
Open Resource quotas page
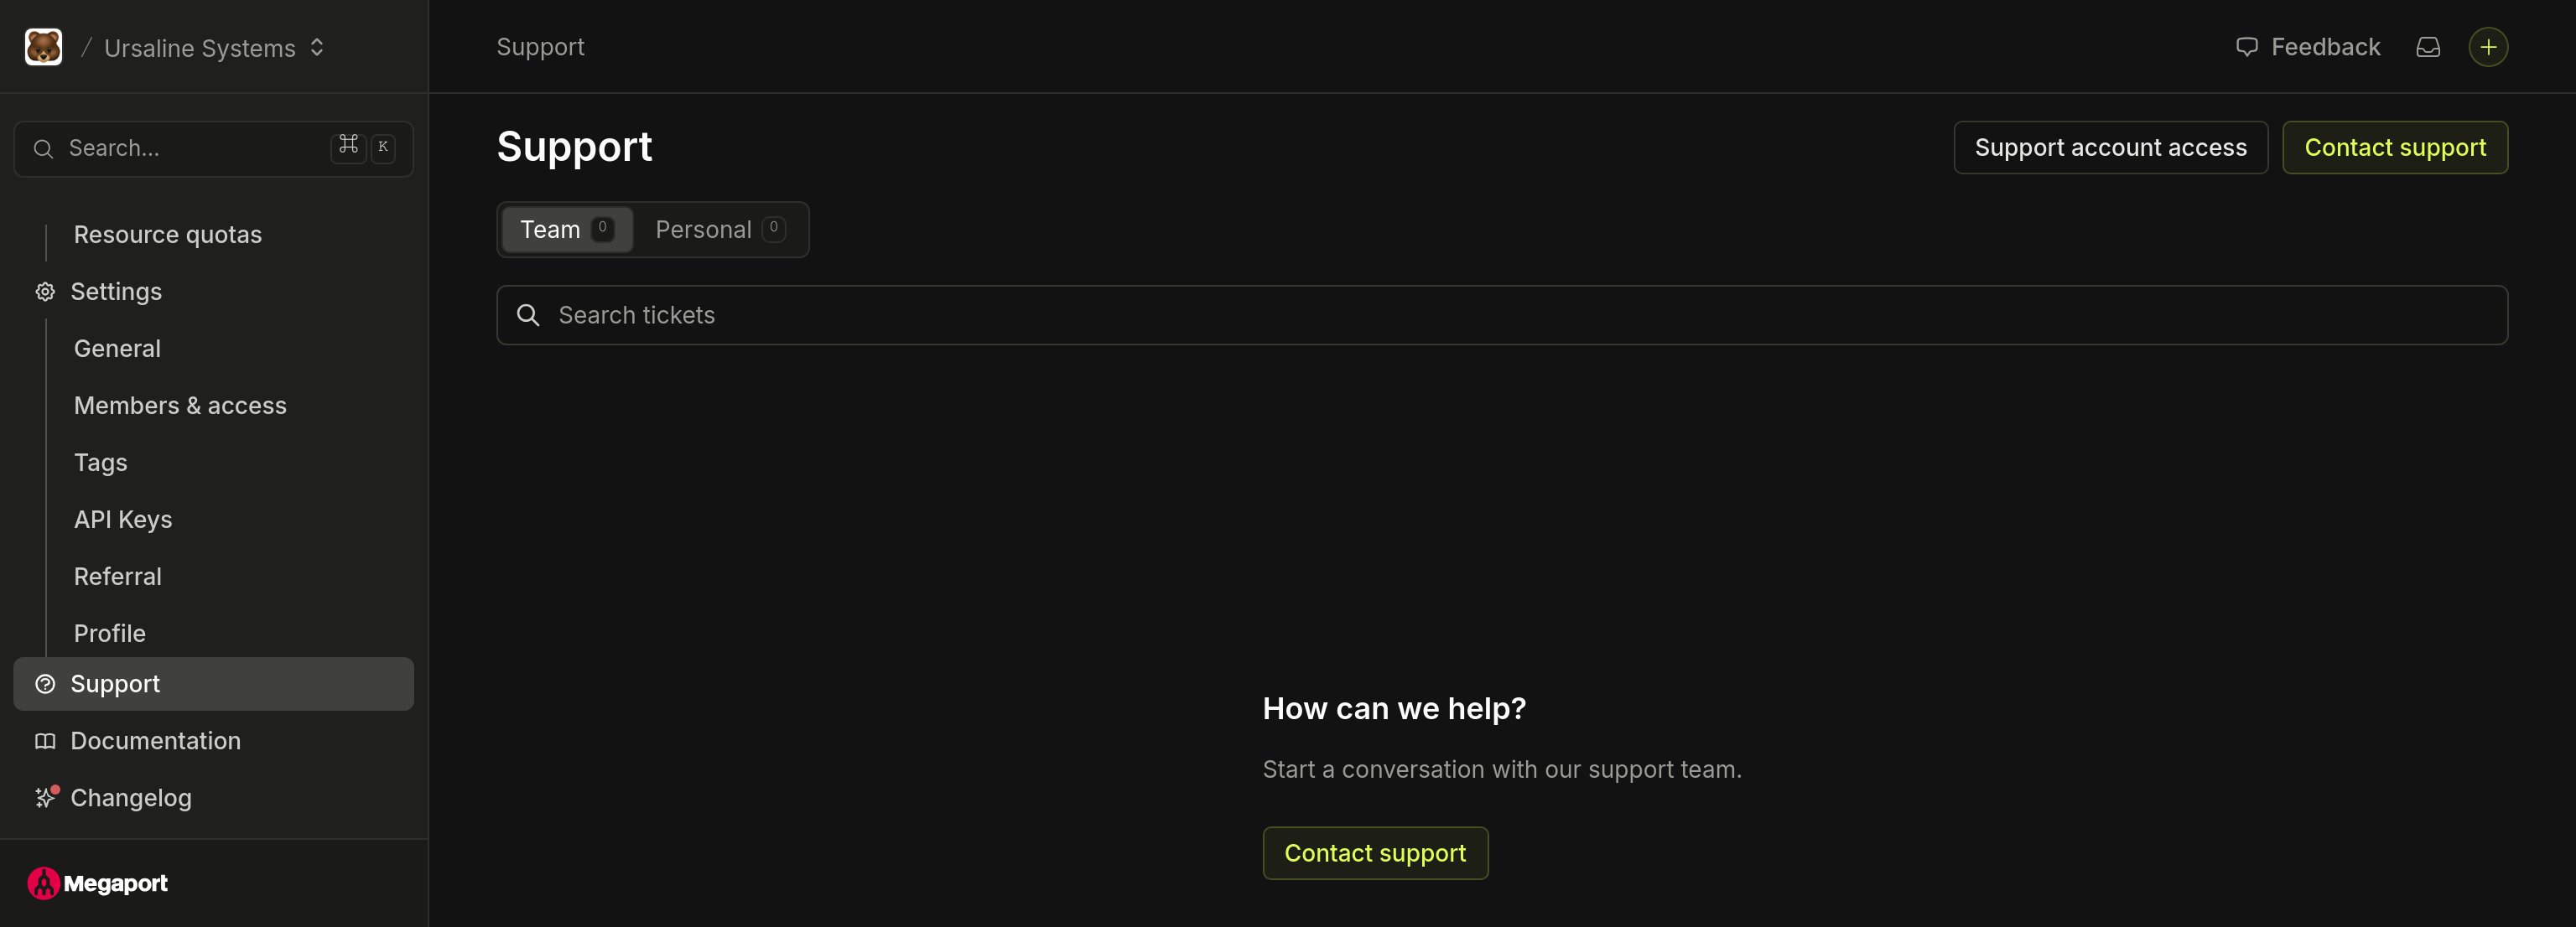[167, 234]
